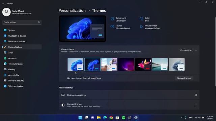Click the external link icon for Desktop icons
This screenshot has width=216, height=121.
pos(196,95)
